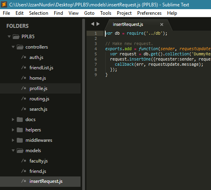Collapse the PPLB5 root folder arrow
Viewport: 211px width, 190px height.
point(9,37)
